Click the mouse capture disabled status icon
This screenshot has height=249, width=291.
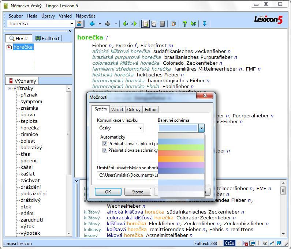tap(245, 243)
